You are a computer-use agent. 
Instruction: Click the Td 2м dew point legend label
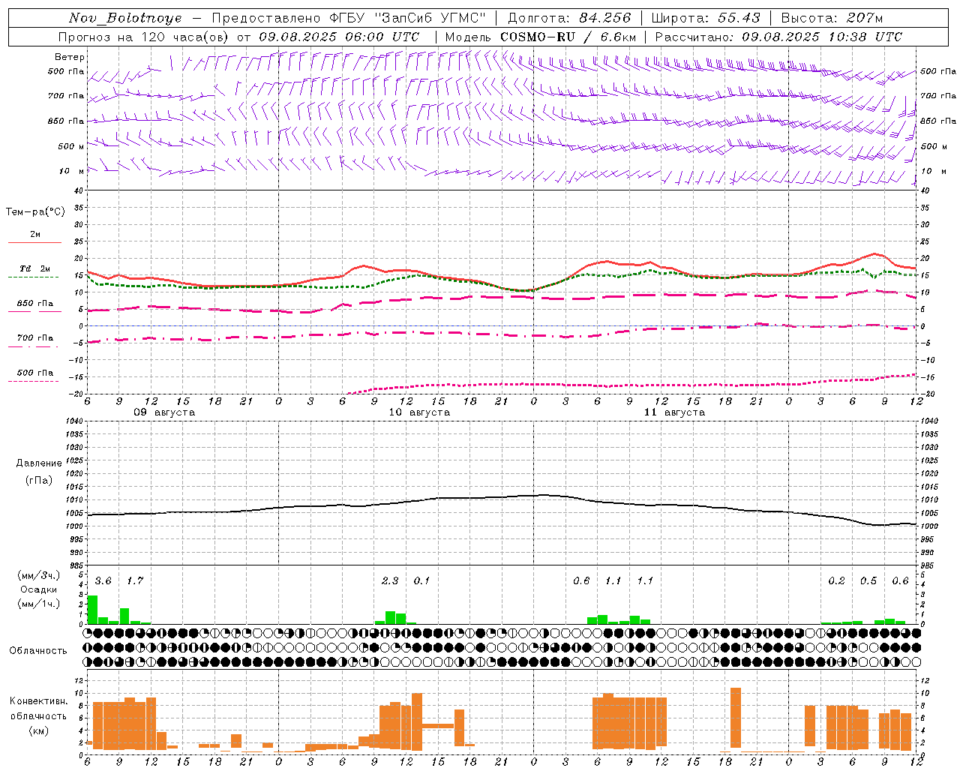pos(35,268)
